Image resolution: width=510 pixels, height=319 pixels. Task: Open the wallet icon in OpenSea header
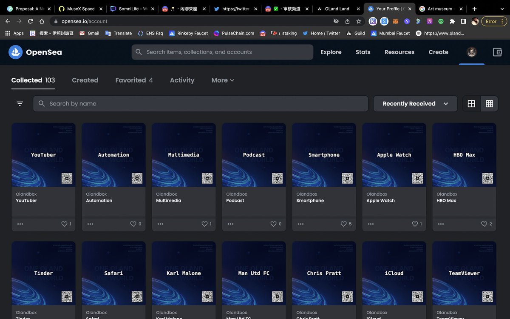point(497,52)
